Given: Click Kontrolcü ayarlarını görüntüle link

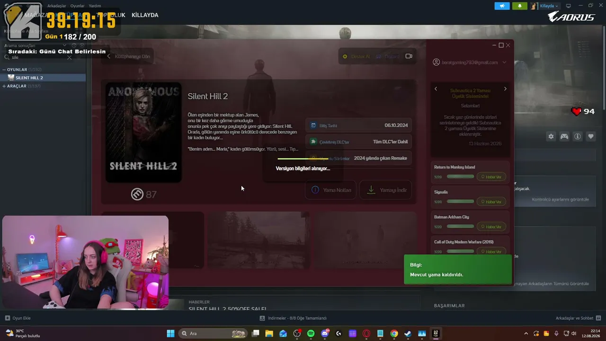Looking at the screenshot, I should (x=561, y=199).
